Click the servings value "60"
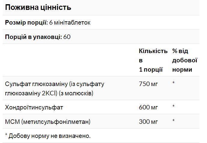The image size is (207, 143). tap(67, 37)
